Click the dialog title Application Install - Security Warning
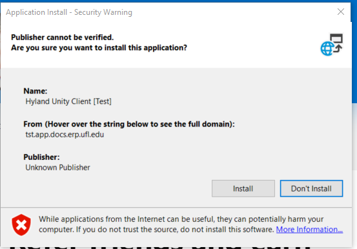This screenshot has width=357, height=249. pos(69,12)
